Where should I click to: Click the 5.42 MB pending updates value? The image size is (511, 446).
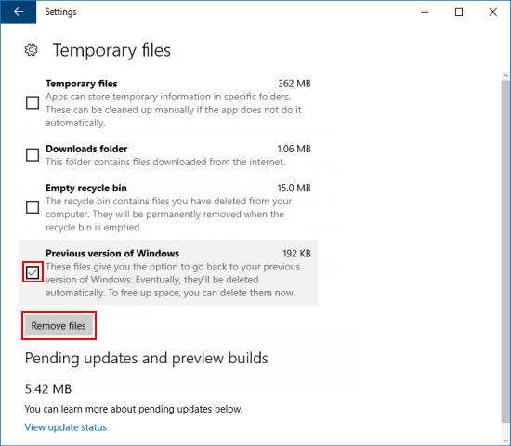tap(48, 389)
